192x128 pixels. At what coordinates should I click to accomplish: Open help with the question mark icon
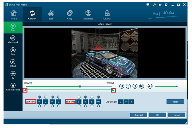166,5
